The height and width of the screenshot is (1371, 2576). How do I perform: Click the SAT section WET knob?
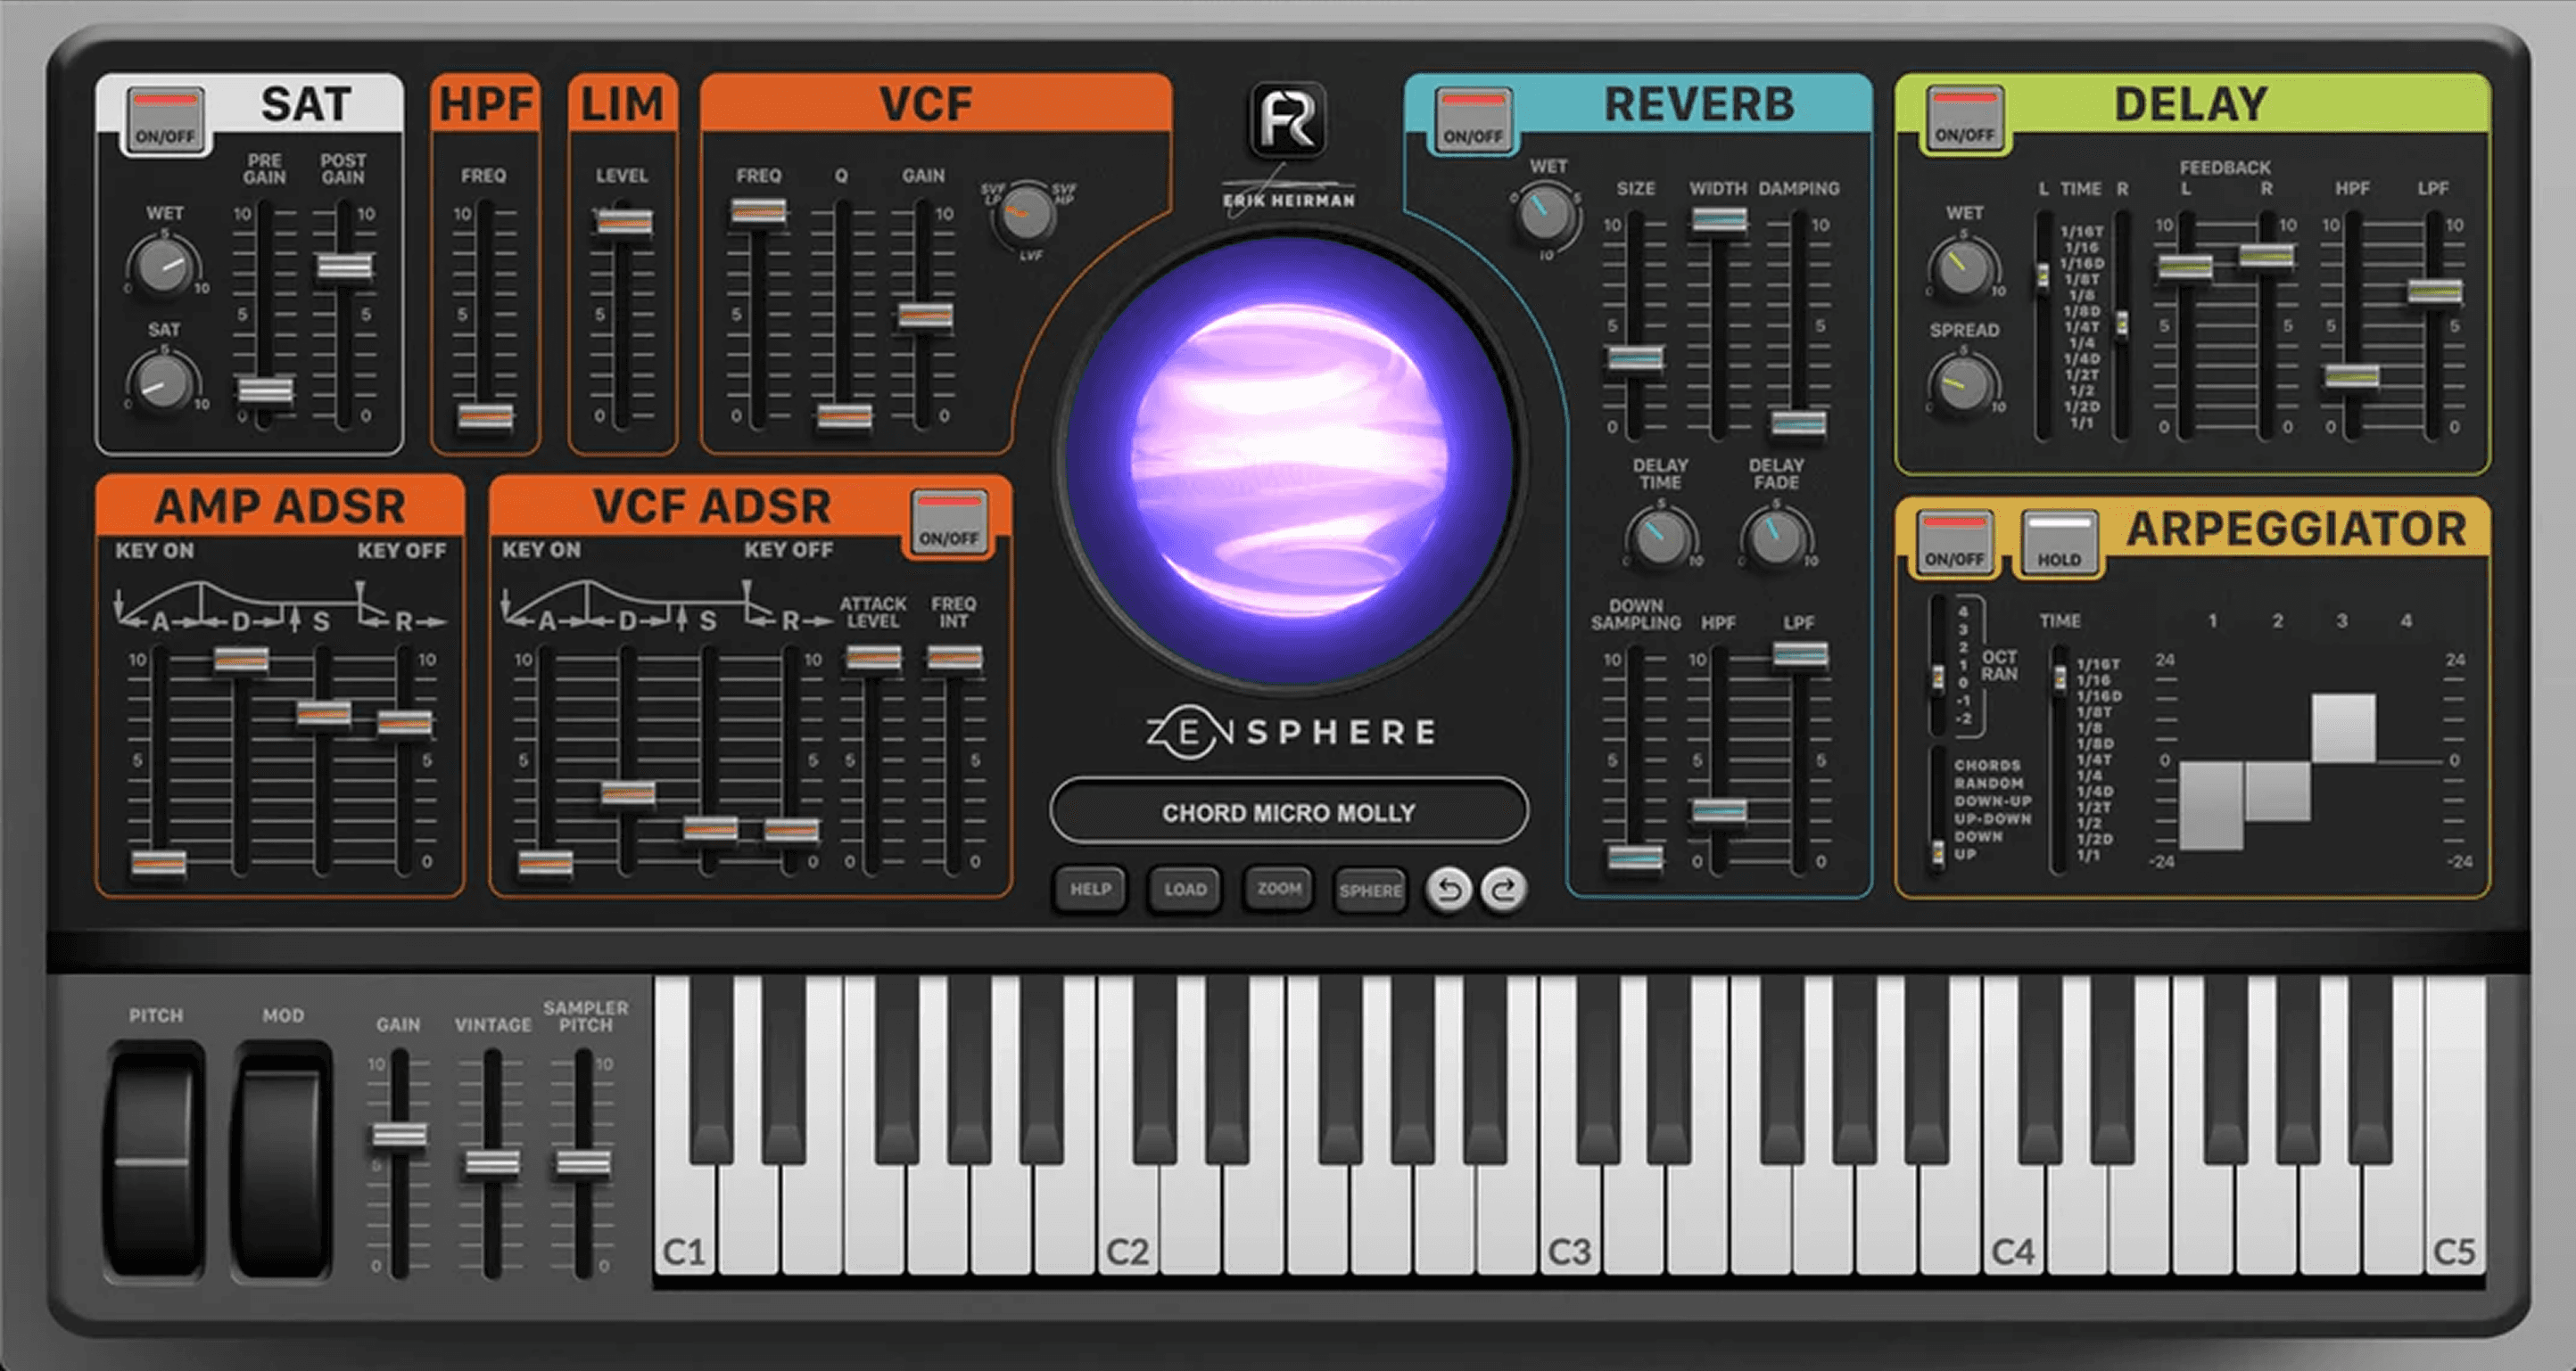(163, 265)
